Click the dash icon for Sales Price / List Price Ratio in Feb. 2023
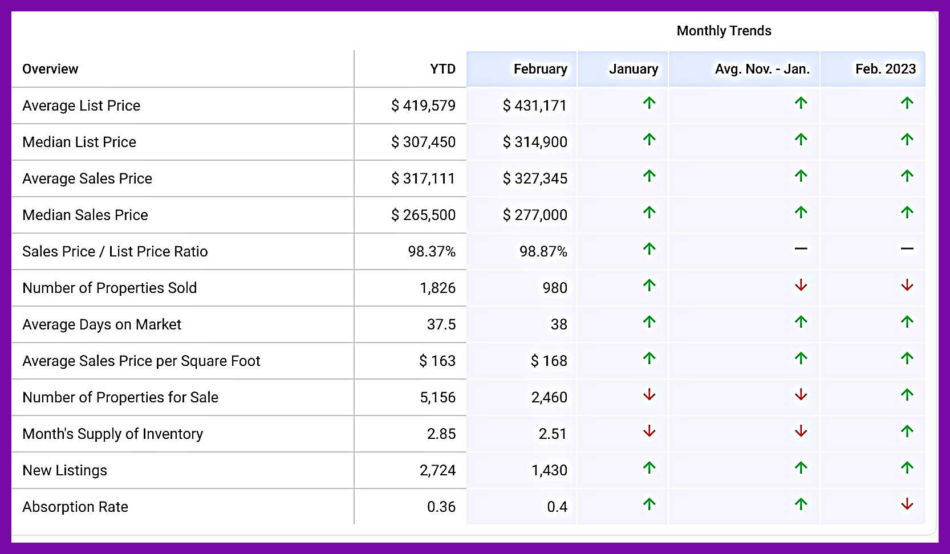Image resolution: width=950 pixels, height=554 pixels. pyautogui.click(x=907, y=249)
